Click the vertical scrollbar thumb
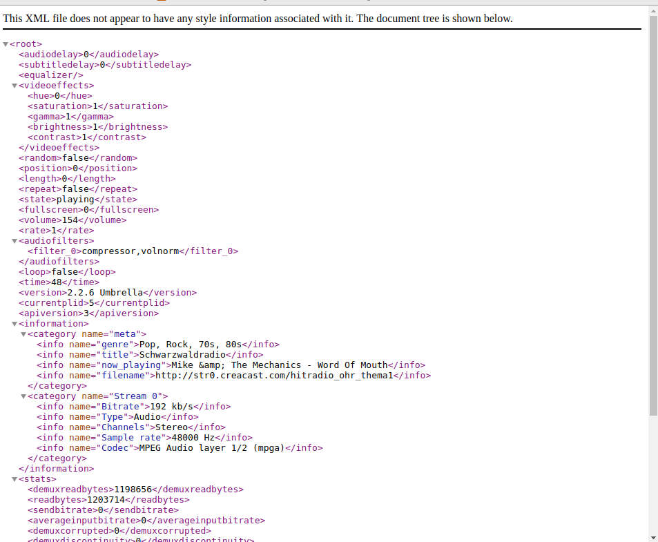Viewport: 658px width, 542px height. [x=653, y=207]
